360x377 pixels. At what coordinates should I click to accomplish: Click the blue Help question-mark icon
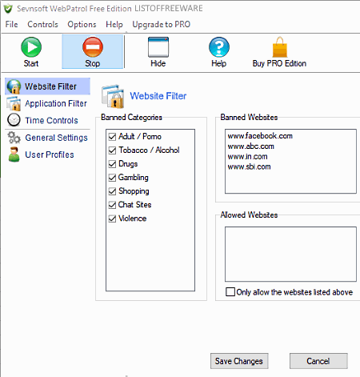[x=219, y=47]
